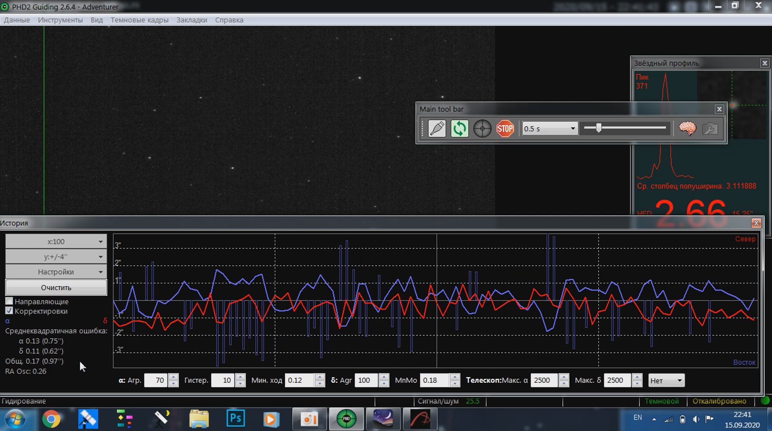Open Google Chrome from the taskbar
Image resolution: width=772 pixels, height=431 pixels.
(51, 419)
